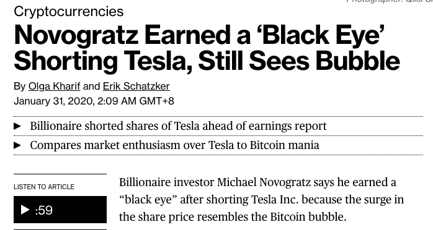Click the word 'By' in the byline
This screenshot has width=433, height=230.
click(x=20, y=87)
